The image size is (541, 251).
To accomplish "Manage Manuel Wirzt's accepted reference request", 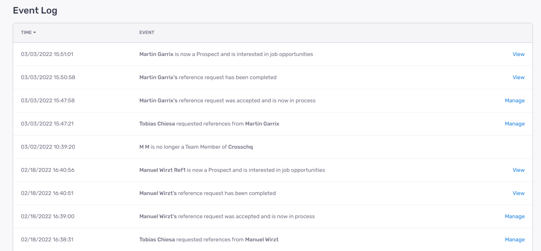I will 515,216.
